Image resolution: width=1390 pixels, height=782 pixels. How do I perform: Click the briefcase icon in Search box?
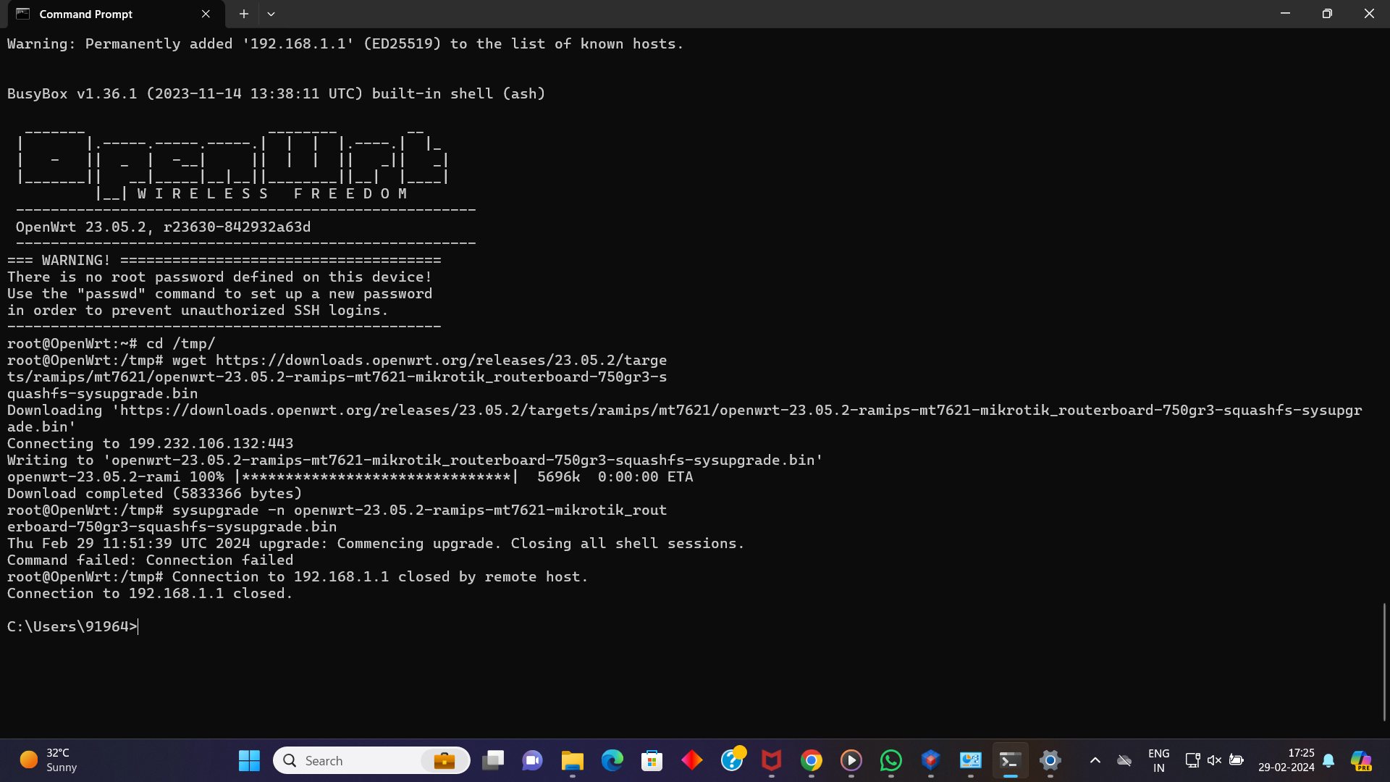444,760
